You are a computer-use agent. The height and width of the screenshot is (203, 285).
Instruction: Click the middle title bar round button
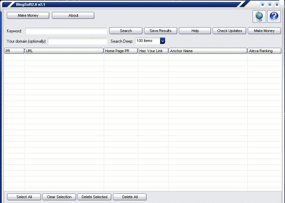tap(270, 4)
